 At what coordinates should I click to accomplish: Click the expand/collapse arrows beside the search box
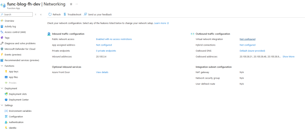(36, 15)
